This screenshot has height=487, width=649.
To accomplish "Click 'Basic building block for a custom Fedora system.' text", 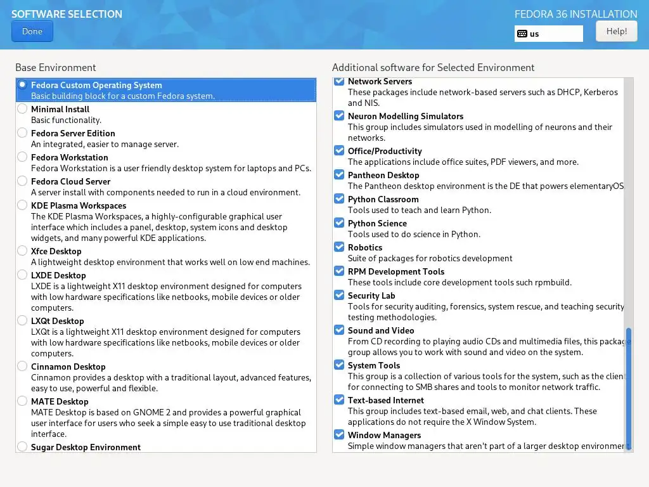I will [123, 96].
